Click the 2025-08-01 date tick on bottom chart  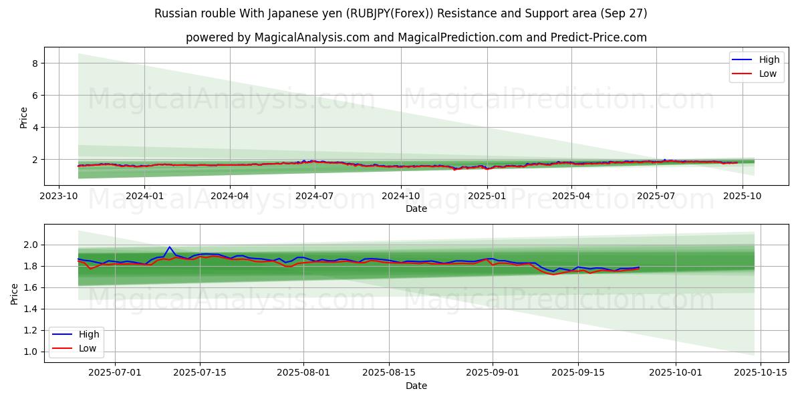303,373
